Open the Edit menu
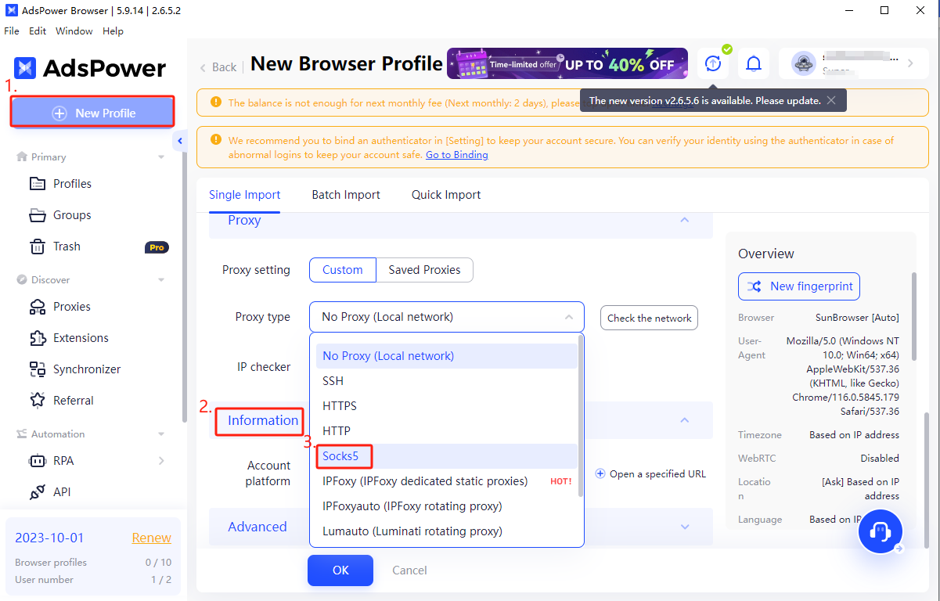The image size is (940, 601). [38, 31]
